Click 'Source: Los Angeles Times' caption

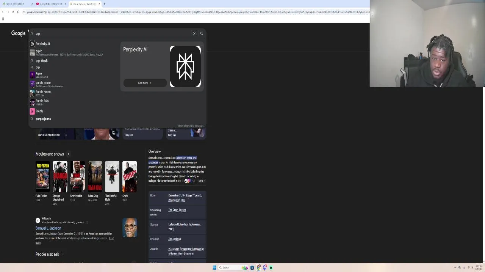click(49, 135)
